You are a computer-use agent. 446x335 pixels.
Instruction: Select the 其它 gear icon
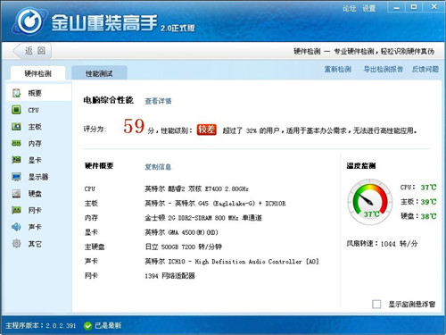click(16, 244)
